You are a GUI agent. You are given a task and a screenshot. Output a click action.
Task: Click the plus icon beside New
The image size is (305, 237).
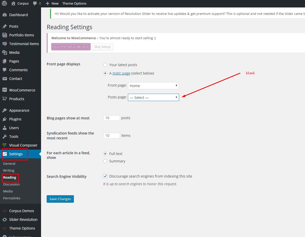[x=47, y=4]
